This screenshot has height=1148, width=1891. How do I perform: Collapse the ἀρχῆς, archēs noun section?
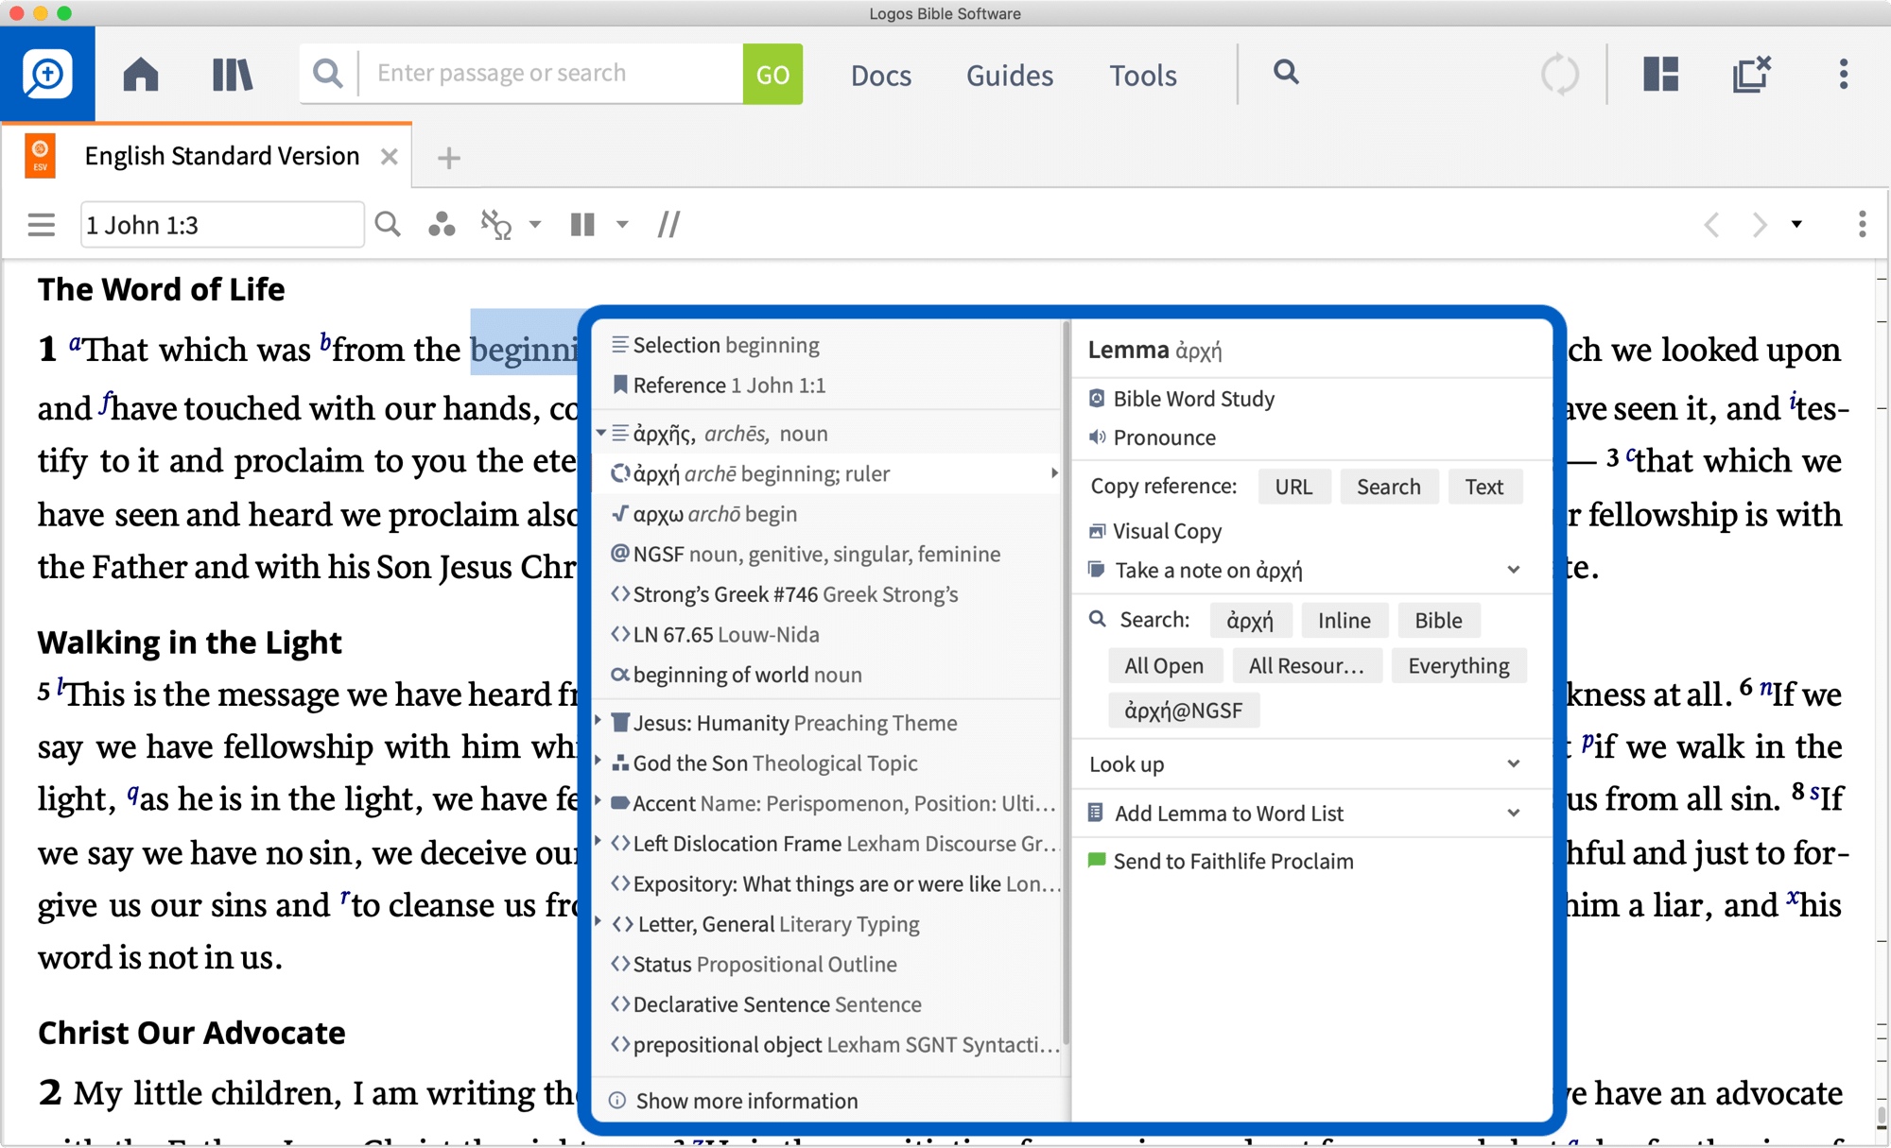[601, 433]
